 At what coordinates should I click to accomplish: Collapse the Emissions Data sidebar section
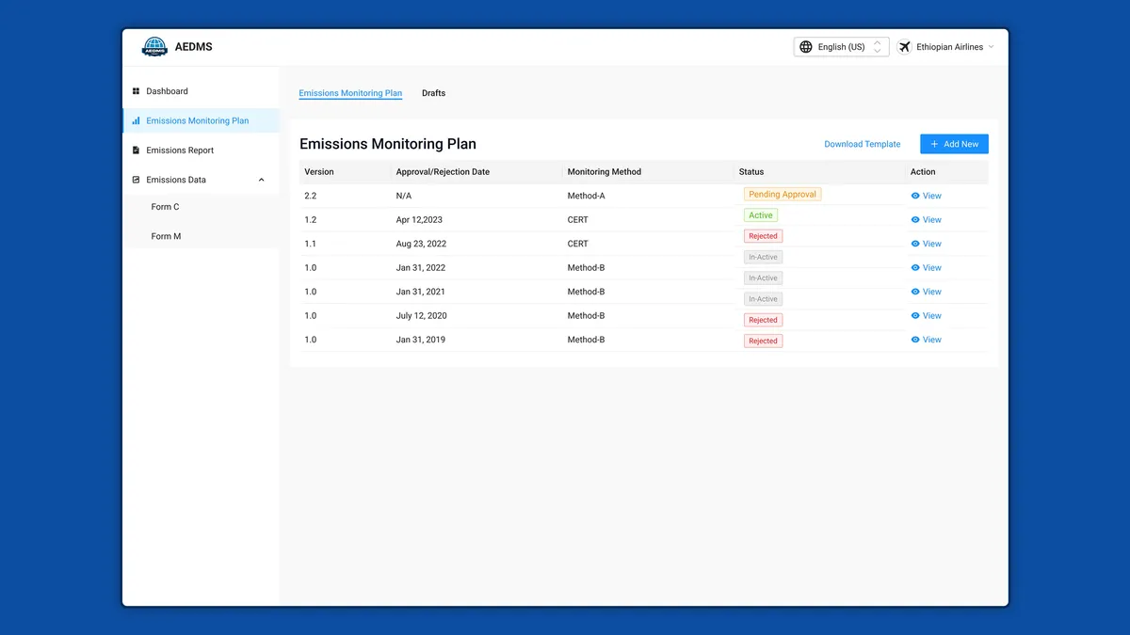(x=262, y=180)
